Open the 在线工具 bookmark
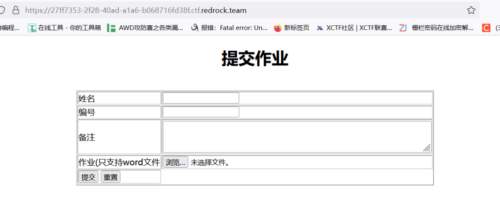 click(x=64, y=28)
